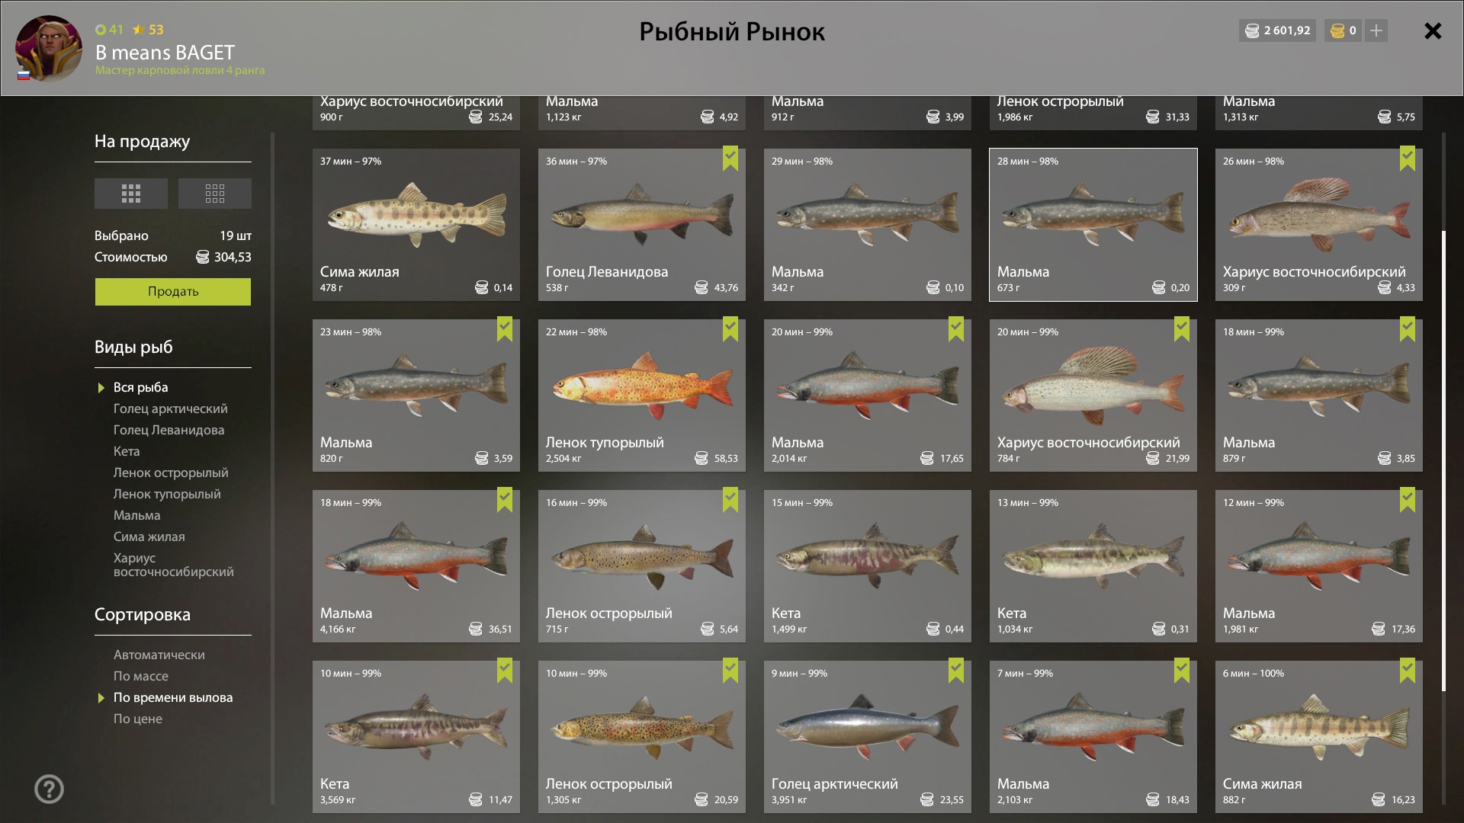The height and width of the screenshot is (823, 1464).
Task: Click the silver coin balance 2 601,92
Action: (1277, 30)
